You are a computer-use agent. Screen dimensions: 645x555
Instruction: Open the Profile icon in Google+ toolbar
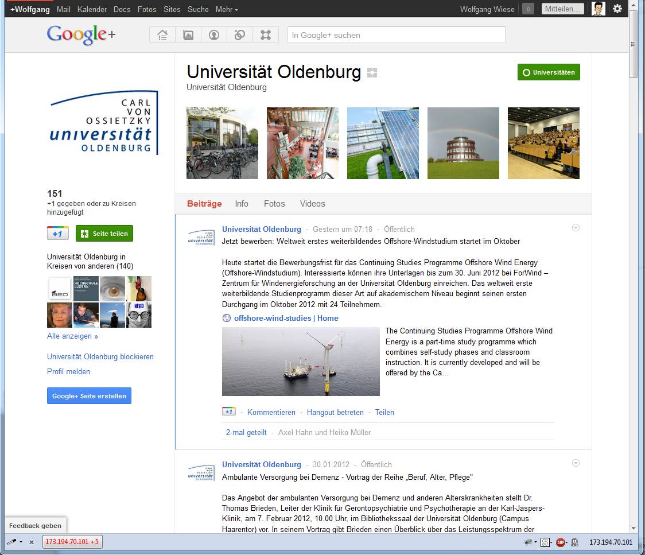214,35
